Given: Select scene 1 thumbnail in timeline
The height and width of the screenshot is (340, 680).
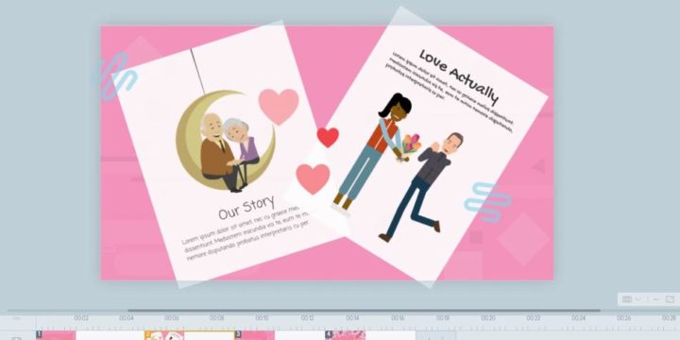Looking at the screenshot, I should pyautogui.click(x=56, y=335).
